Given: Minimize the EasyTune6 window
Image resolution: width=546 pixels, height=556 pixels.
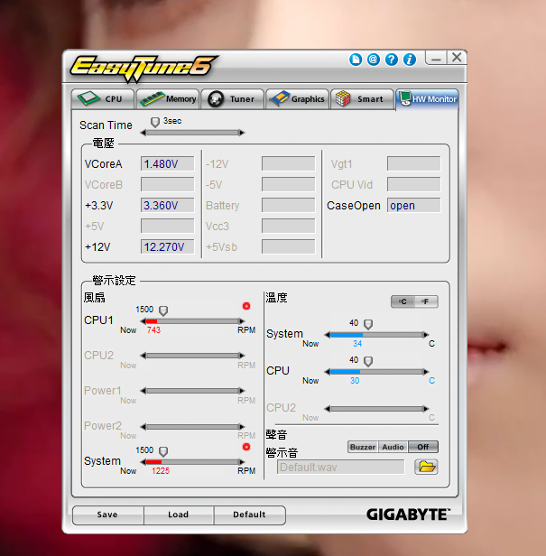Looking at the screenshot, I should click(x=436, y=58).
